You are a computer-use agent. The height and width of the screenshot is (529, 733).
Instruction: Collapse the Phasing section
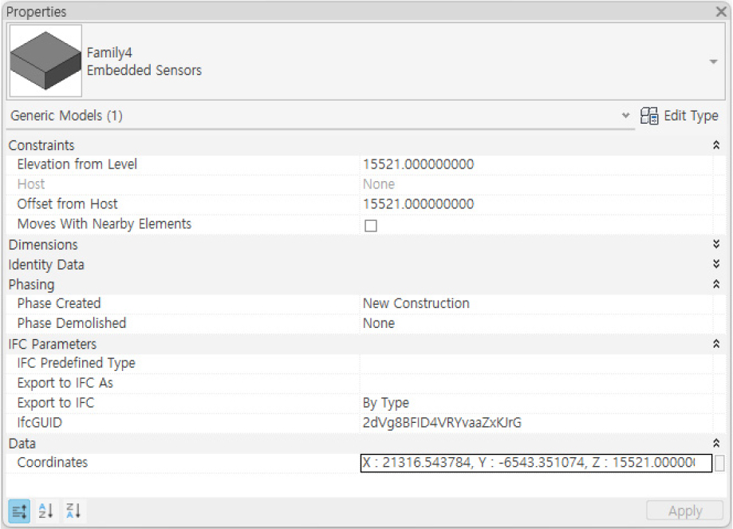point(715,285)
